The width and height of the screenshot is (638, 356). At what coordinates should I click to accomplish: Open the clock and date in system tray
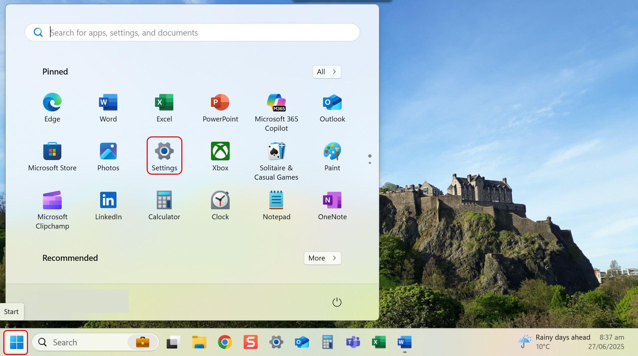pos(606,342)
